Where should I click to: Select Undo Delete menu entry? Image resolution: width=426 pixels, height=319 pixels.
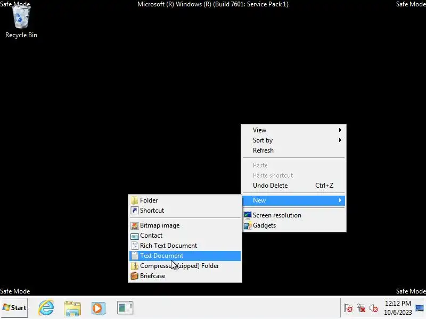294,186
